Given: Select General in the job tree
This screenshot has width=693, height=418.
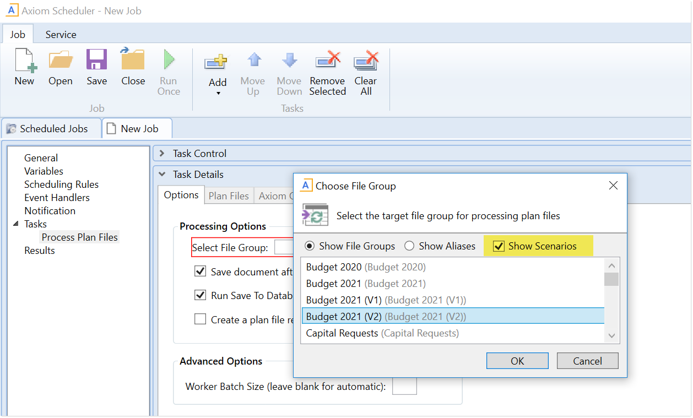Looking at the screenshot, I should [41, 158].
